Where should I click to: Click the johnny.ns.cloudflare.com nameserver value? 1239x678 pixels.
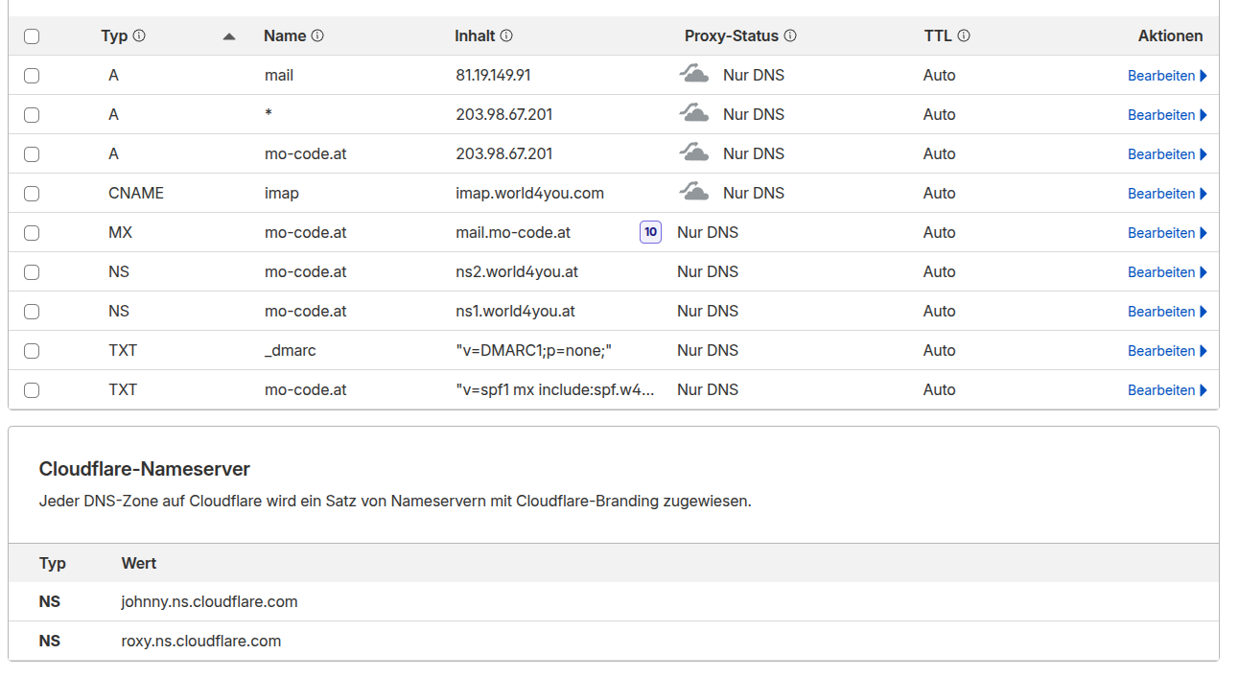(x=209, y=601)
